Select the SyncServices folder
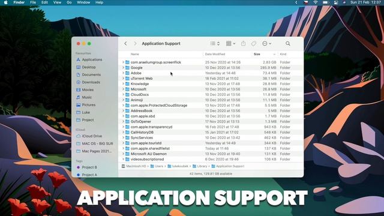 pyautogui.click(x=211, y=137)
